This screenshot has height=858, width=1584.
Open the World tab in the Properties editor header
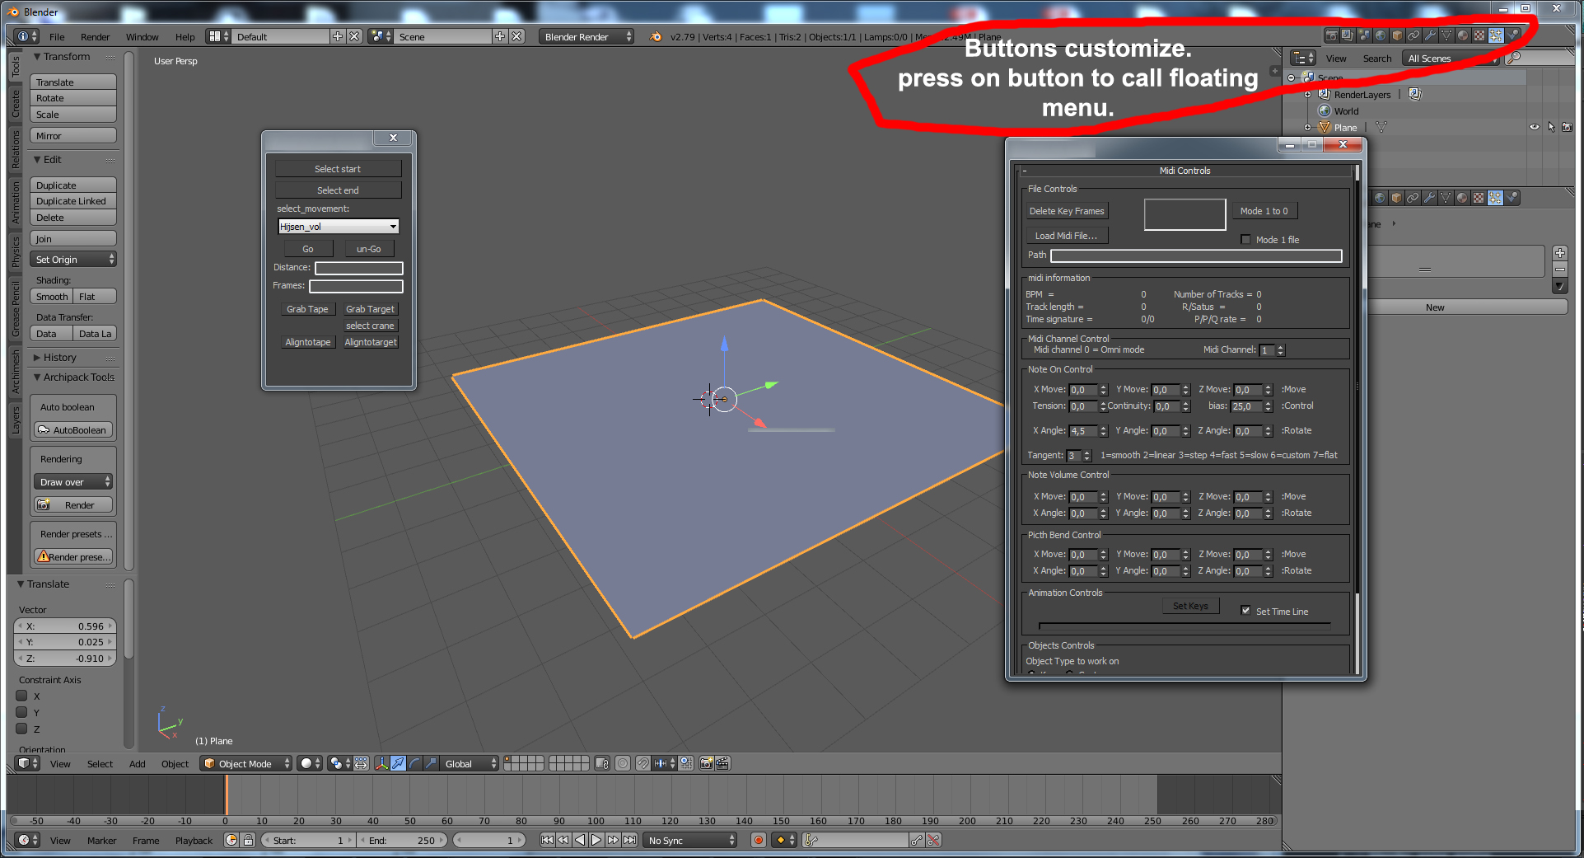click(x=1380, y=198)
